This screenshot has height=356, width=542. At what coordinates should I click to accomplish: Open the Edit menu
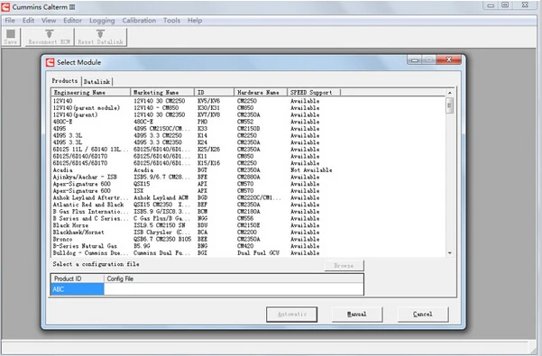[x=28, y=21]
